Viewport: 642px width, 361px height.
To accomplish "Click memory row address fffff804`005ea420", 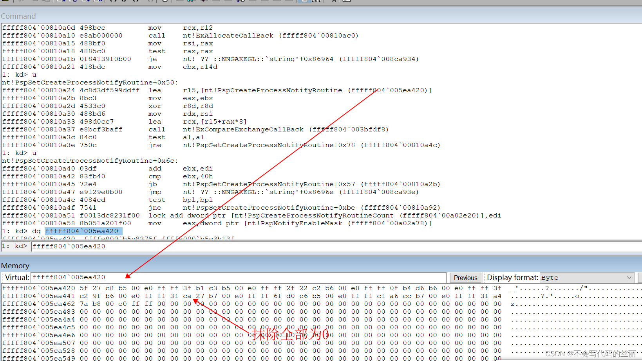I will pos(39,288).
